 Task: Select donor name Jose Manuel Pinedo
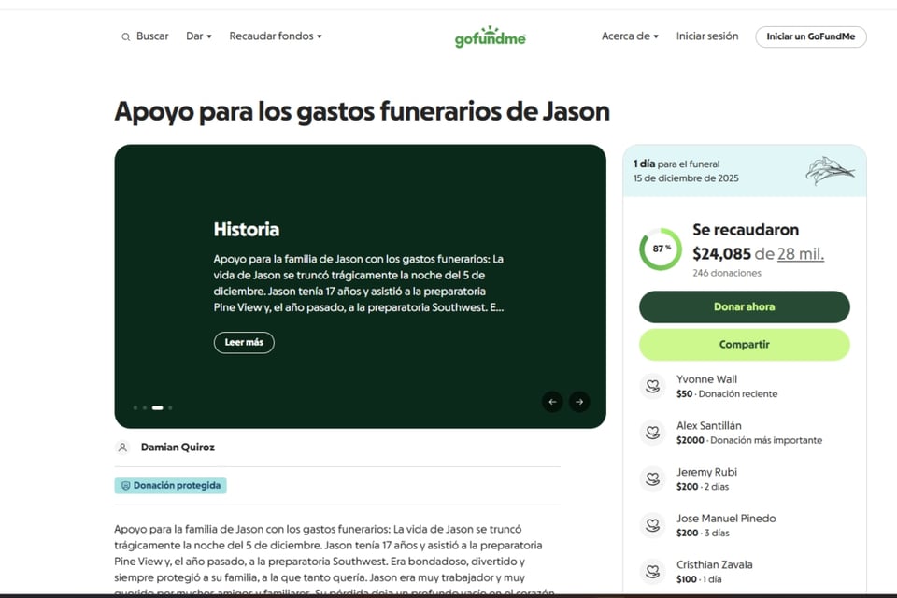pyautogui.click(x=726, y=519)
